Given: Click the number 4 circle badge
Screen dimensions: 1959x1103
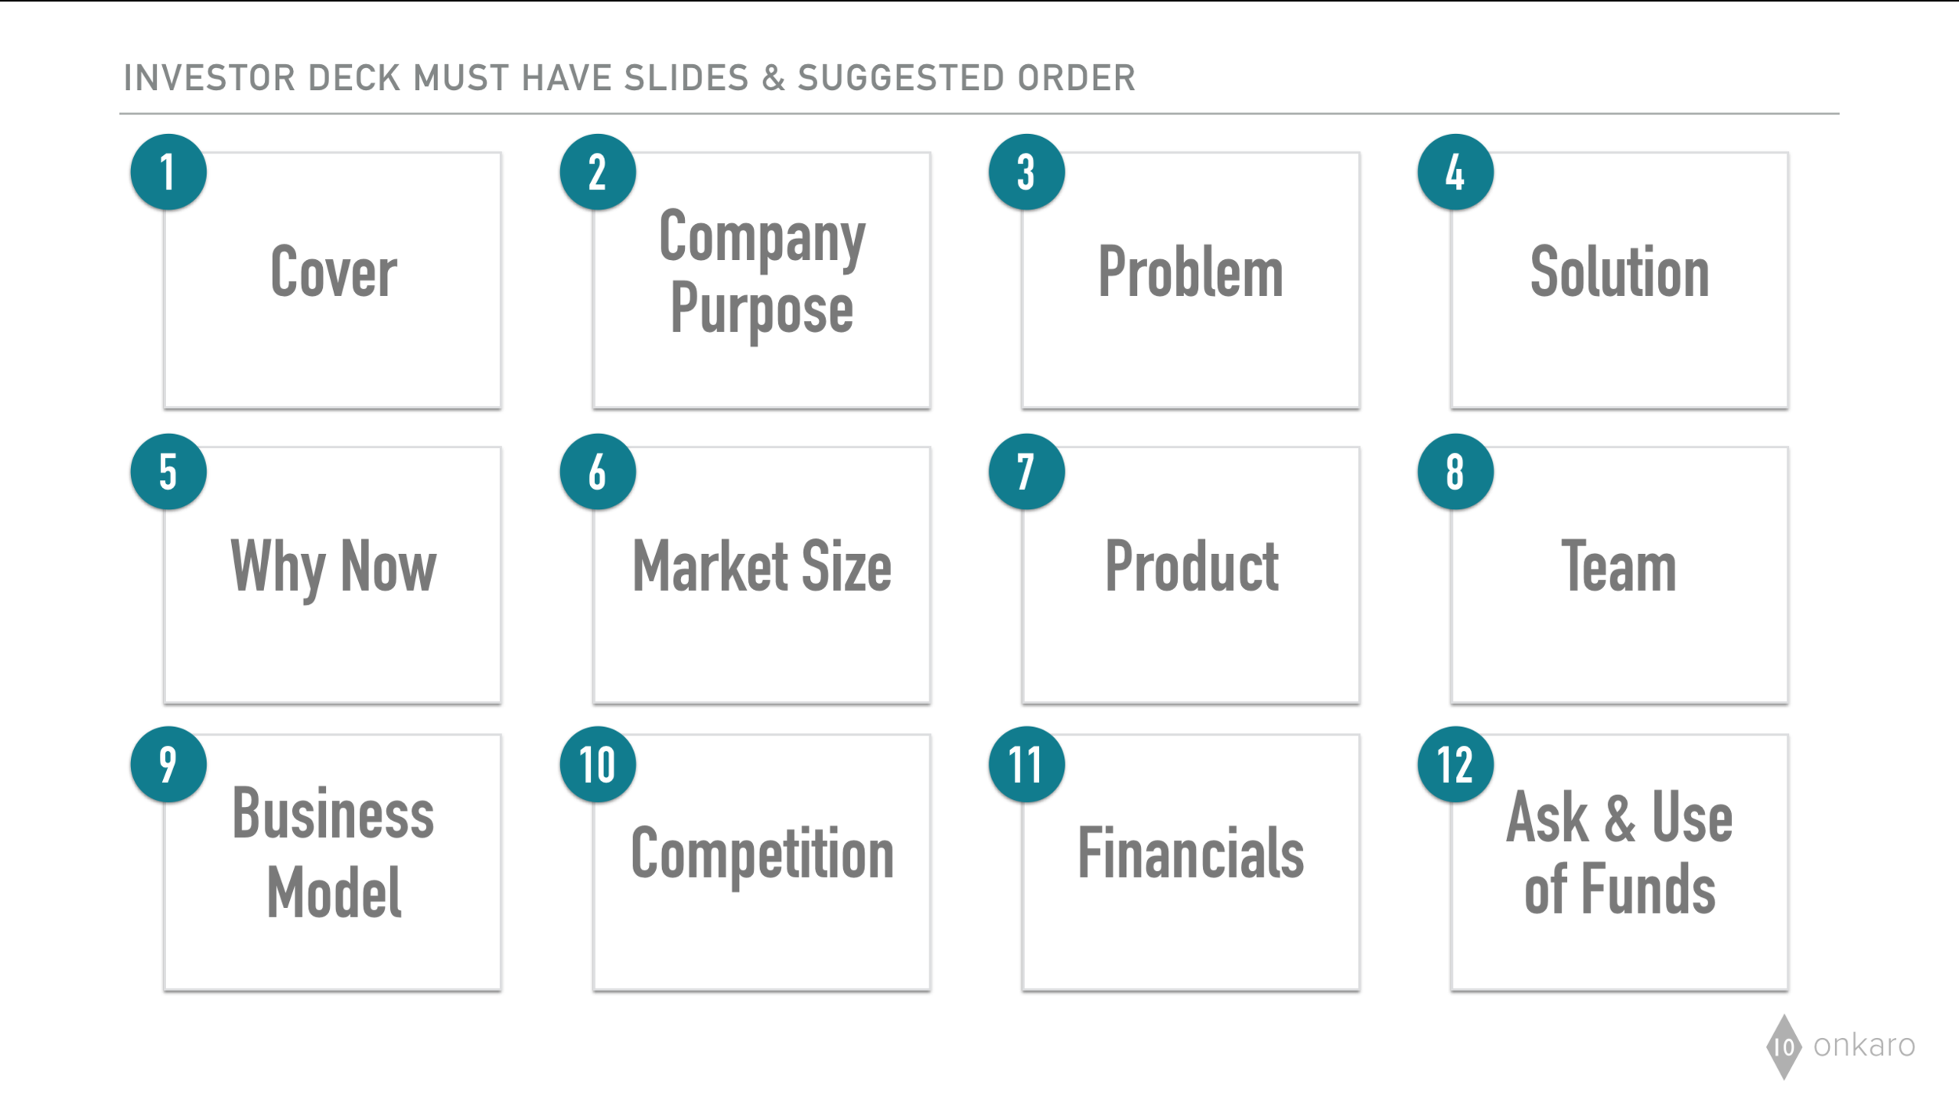Looking at the screenshot, I should point(1455,172).
